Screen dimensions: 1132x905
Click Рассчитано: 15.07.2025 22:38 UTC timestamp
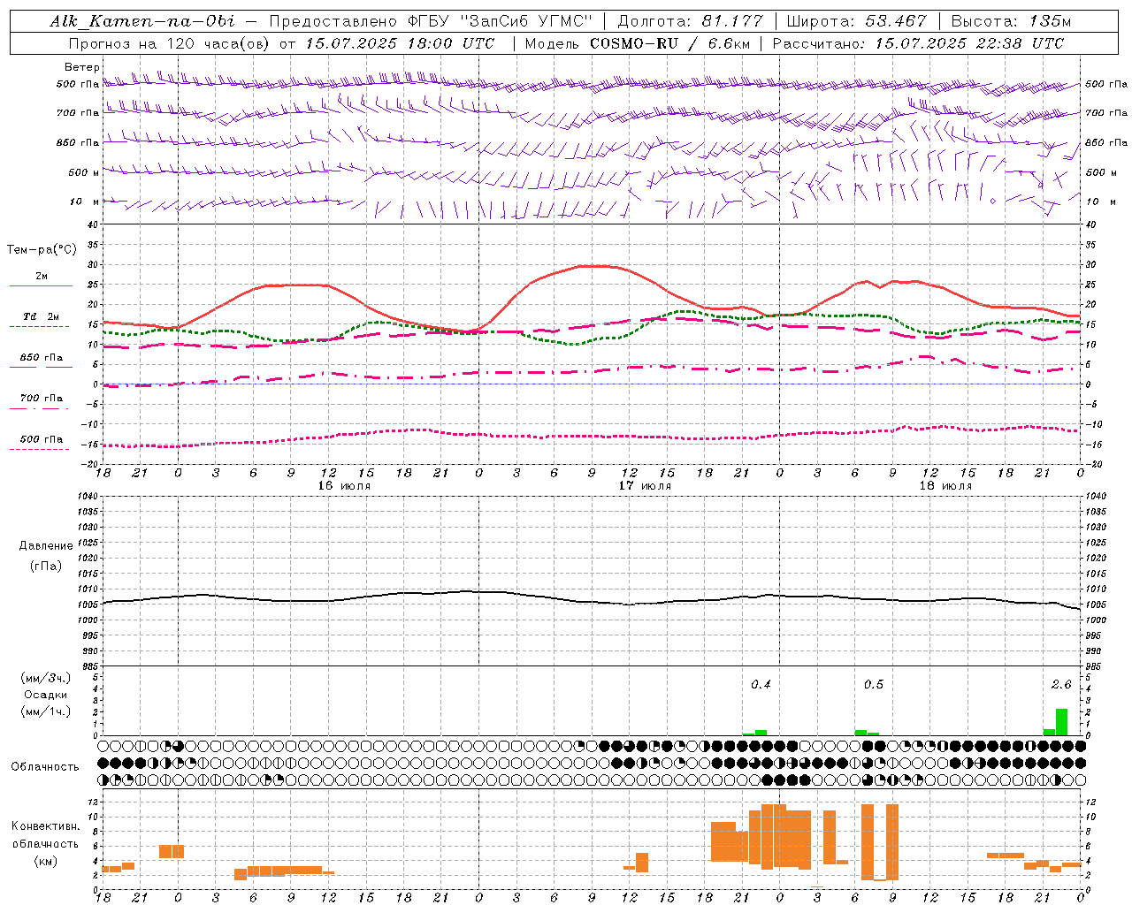[918, 43]
